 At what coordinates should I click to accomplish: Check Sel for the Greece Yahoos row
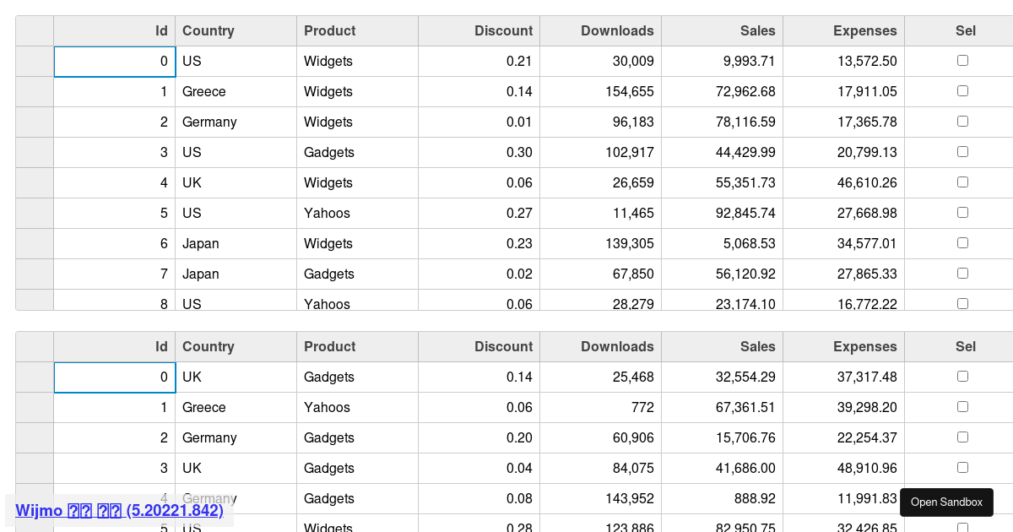(x=962, y=406)
